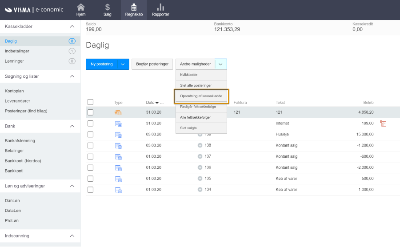Collapse the Indscanning section
This screenshot has width=400, height=247.
click(x=72, y=236)
